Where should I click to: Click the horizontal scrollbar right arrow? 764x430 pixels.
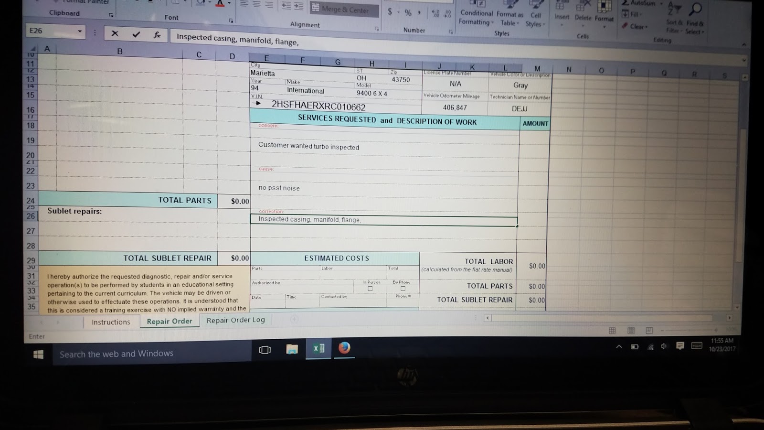click(729, 318)
